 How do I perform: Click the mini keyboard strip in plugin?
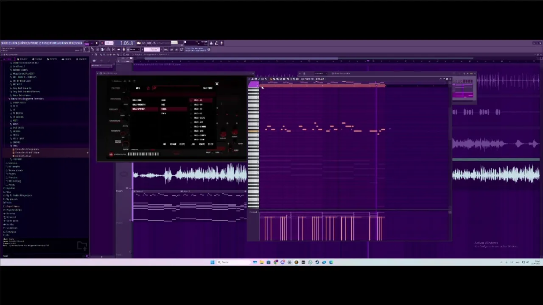click(x=143, y=154)
